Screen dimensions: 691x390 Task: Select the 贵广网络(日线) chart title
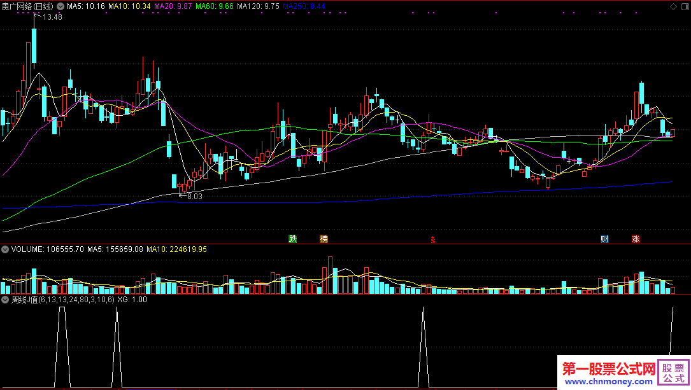coord(27,6)
